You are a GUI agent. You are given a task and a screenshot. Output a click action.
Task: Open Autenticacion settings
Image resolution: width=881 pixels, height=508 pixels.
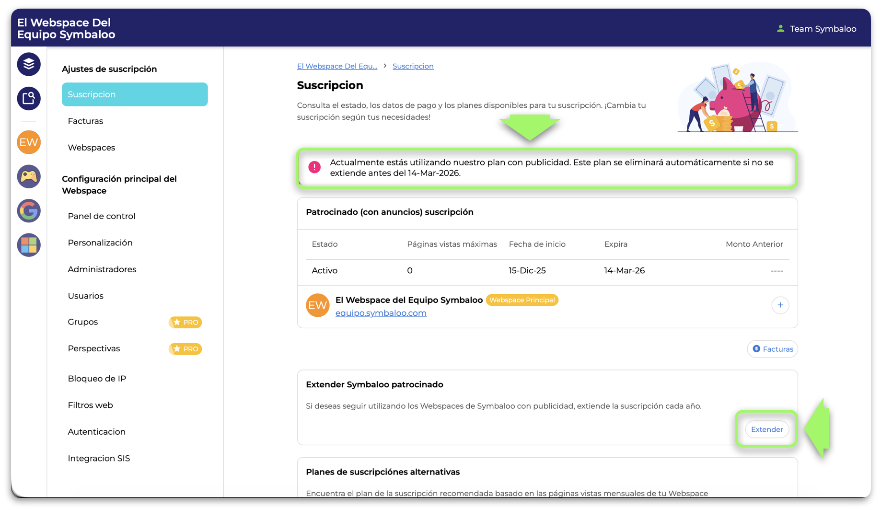click(97, 432)
